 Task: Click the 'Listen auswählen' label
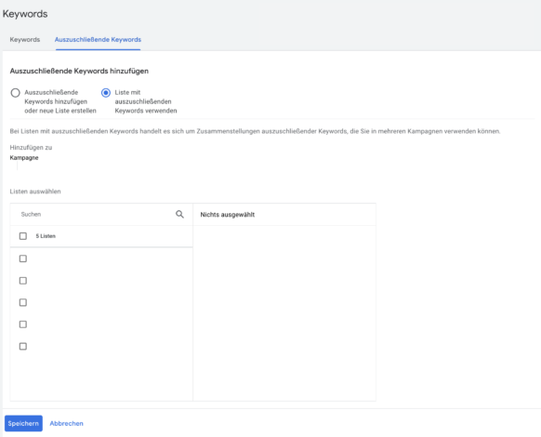(35, 192)
